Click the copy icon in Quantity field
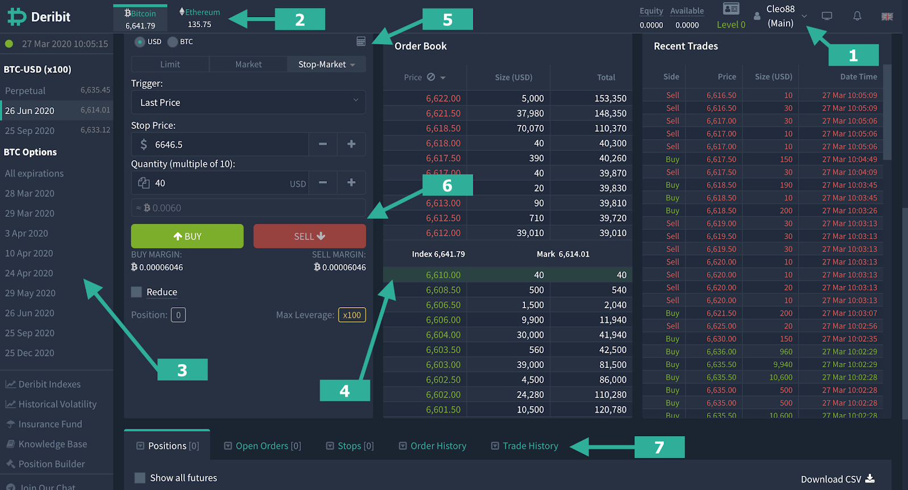The width and height of the screenshot is (908, 490). coord(144,183)
